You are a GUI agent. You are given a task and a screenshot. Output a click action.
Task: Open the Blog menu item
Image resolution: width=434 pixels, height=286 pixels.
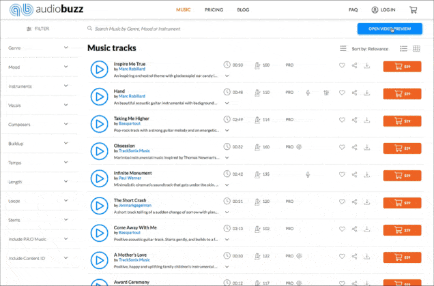point(243,10)
